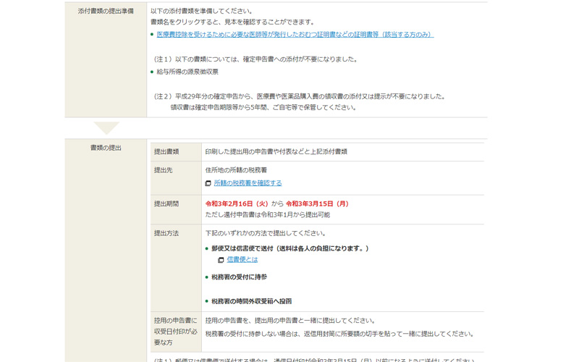Click the 税務署の受付に持参 bullet item
579x362 pixels.
click(239, 277)
